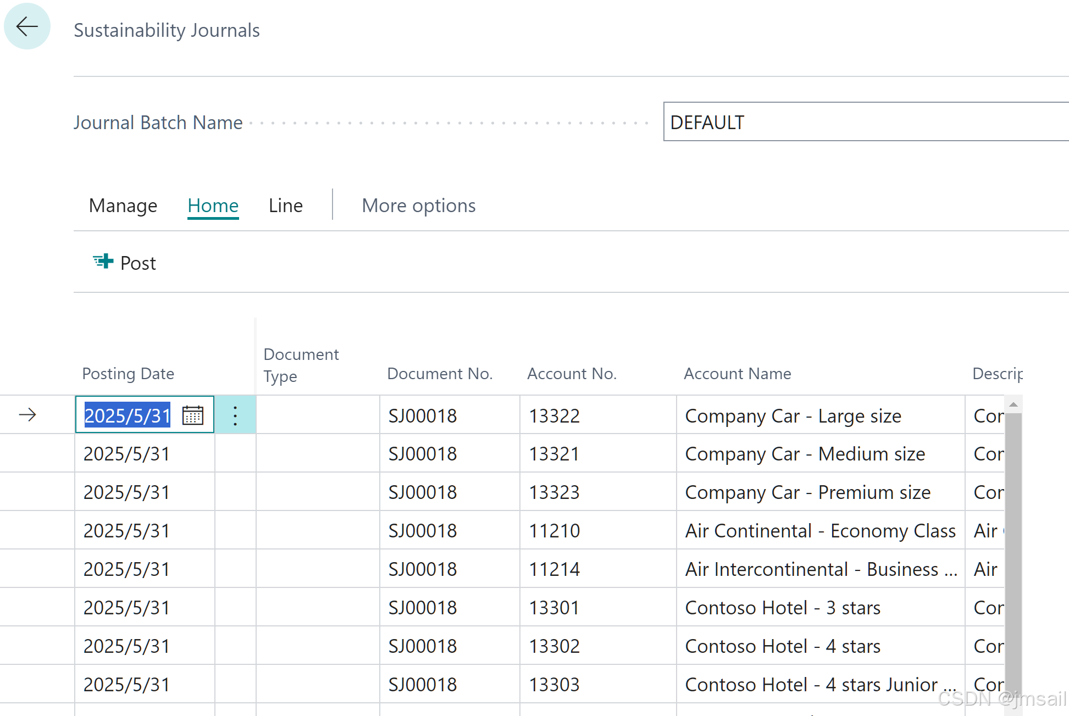Image resolution: width=1069 pixels, height=716 pixels.
Task: Click the back arrow button
Action: tap(27, 26)
